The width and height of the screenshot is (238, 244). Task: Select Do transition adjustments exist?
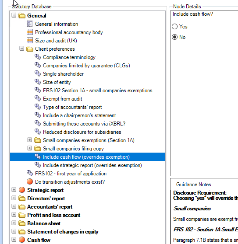click(x=70, y=182)
